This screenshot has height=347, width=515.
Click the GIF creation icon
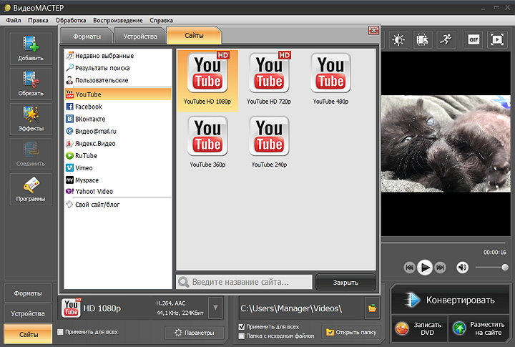474,40
